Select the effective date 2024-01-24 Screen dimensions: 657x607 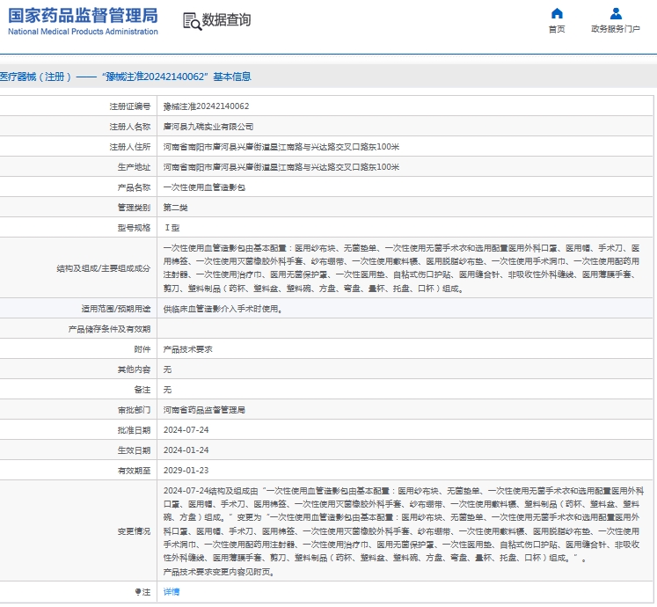(x=186, y=450)
